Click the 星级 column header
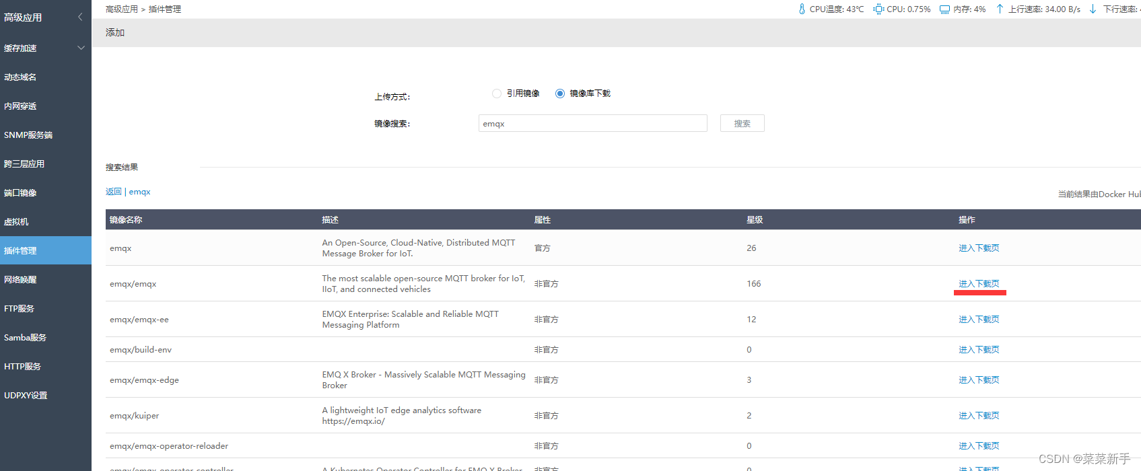This screenshot has height=471, width=1141. 755,220
